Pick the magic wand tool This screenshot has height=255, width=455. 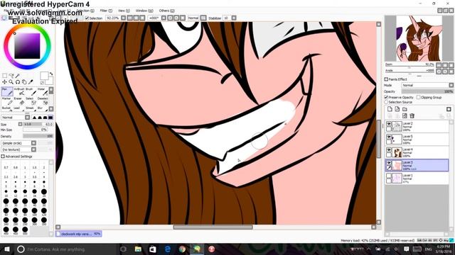click(17, 76)
